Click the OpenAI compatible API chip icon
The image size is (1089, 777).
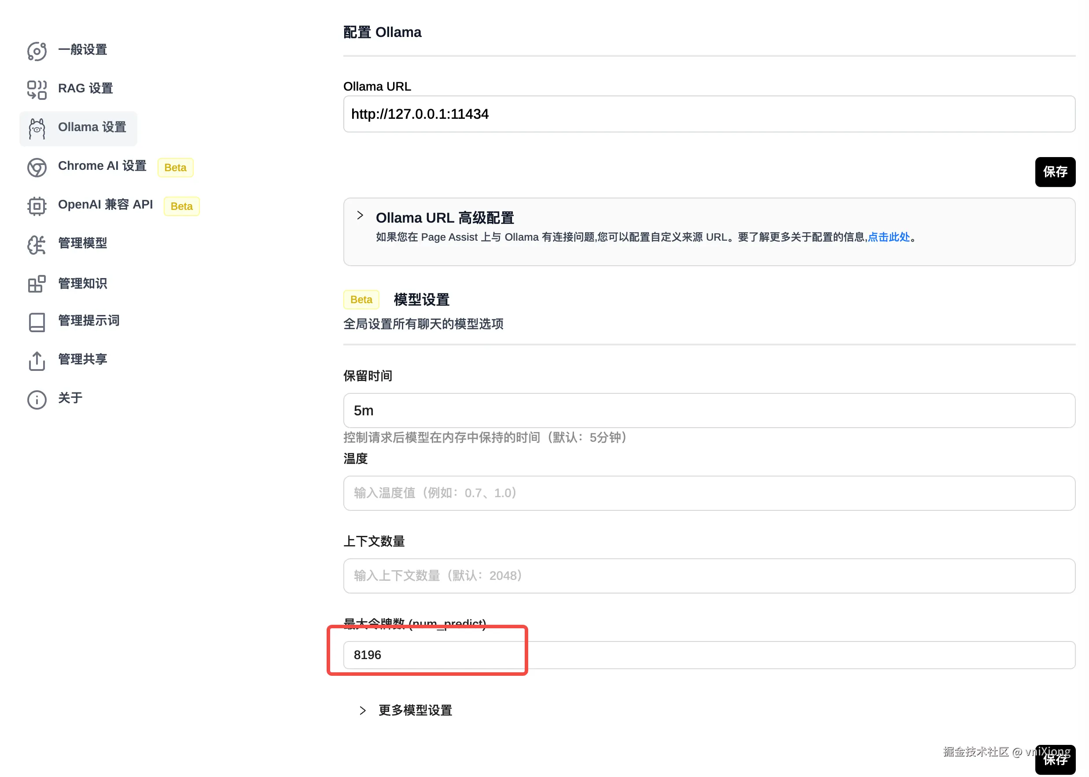[x=37, y=206]
